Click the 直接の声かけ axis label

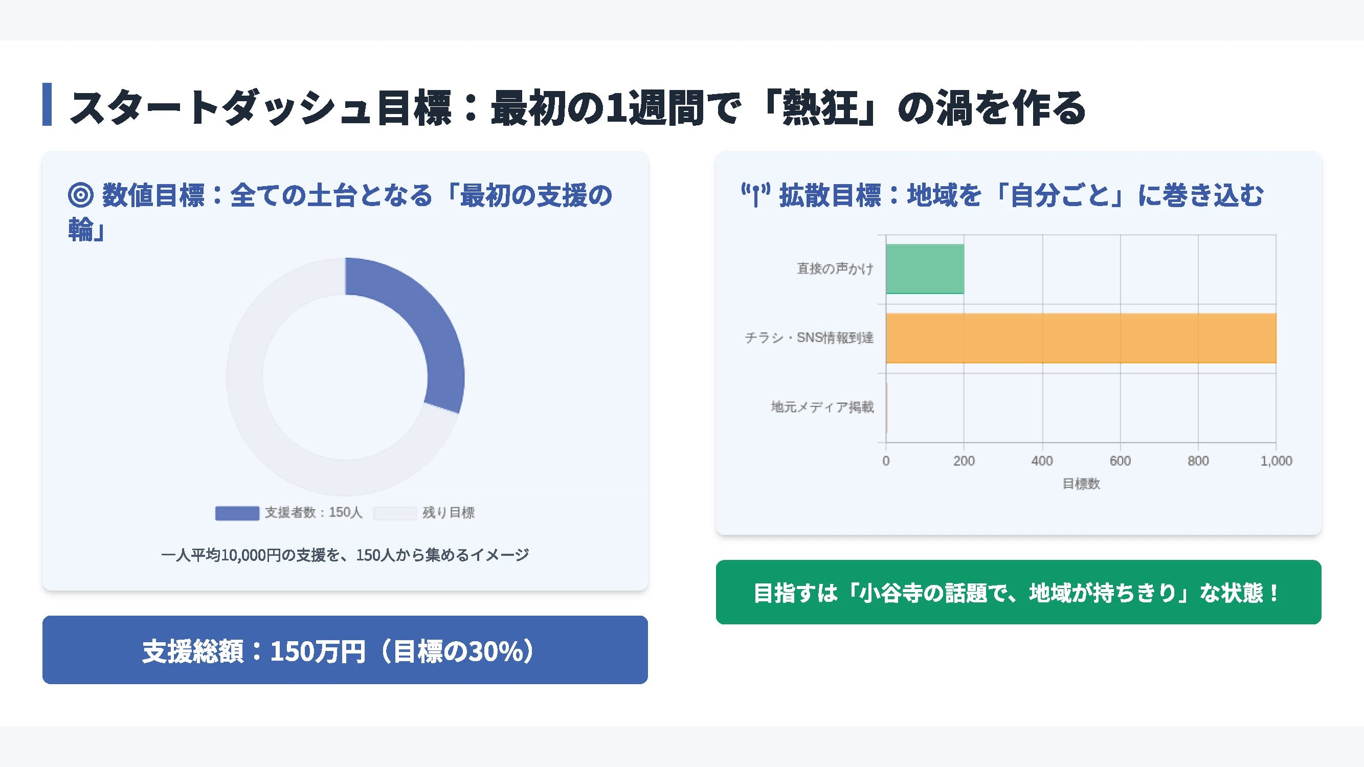tap(835, 269)
